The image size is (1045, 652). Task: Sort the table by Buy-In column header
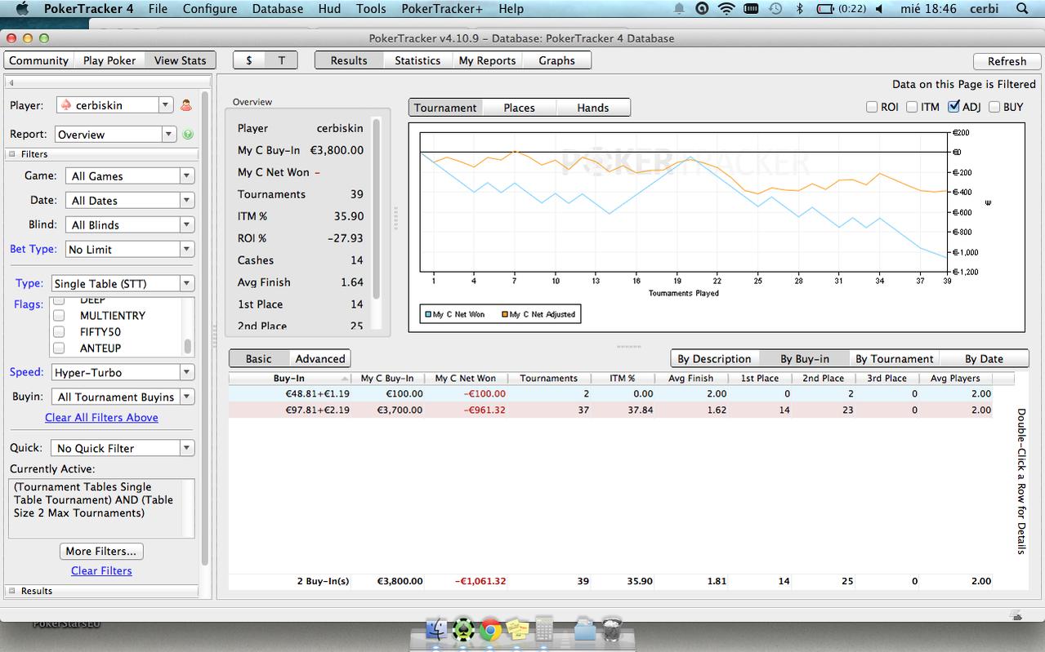click(289, 379)
